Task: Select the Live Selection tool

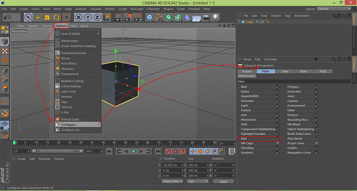Action: pos(28,17)
